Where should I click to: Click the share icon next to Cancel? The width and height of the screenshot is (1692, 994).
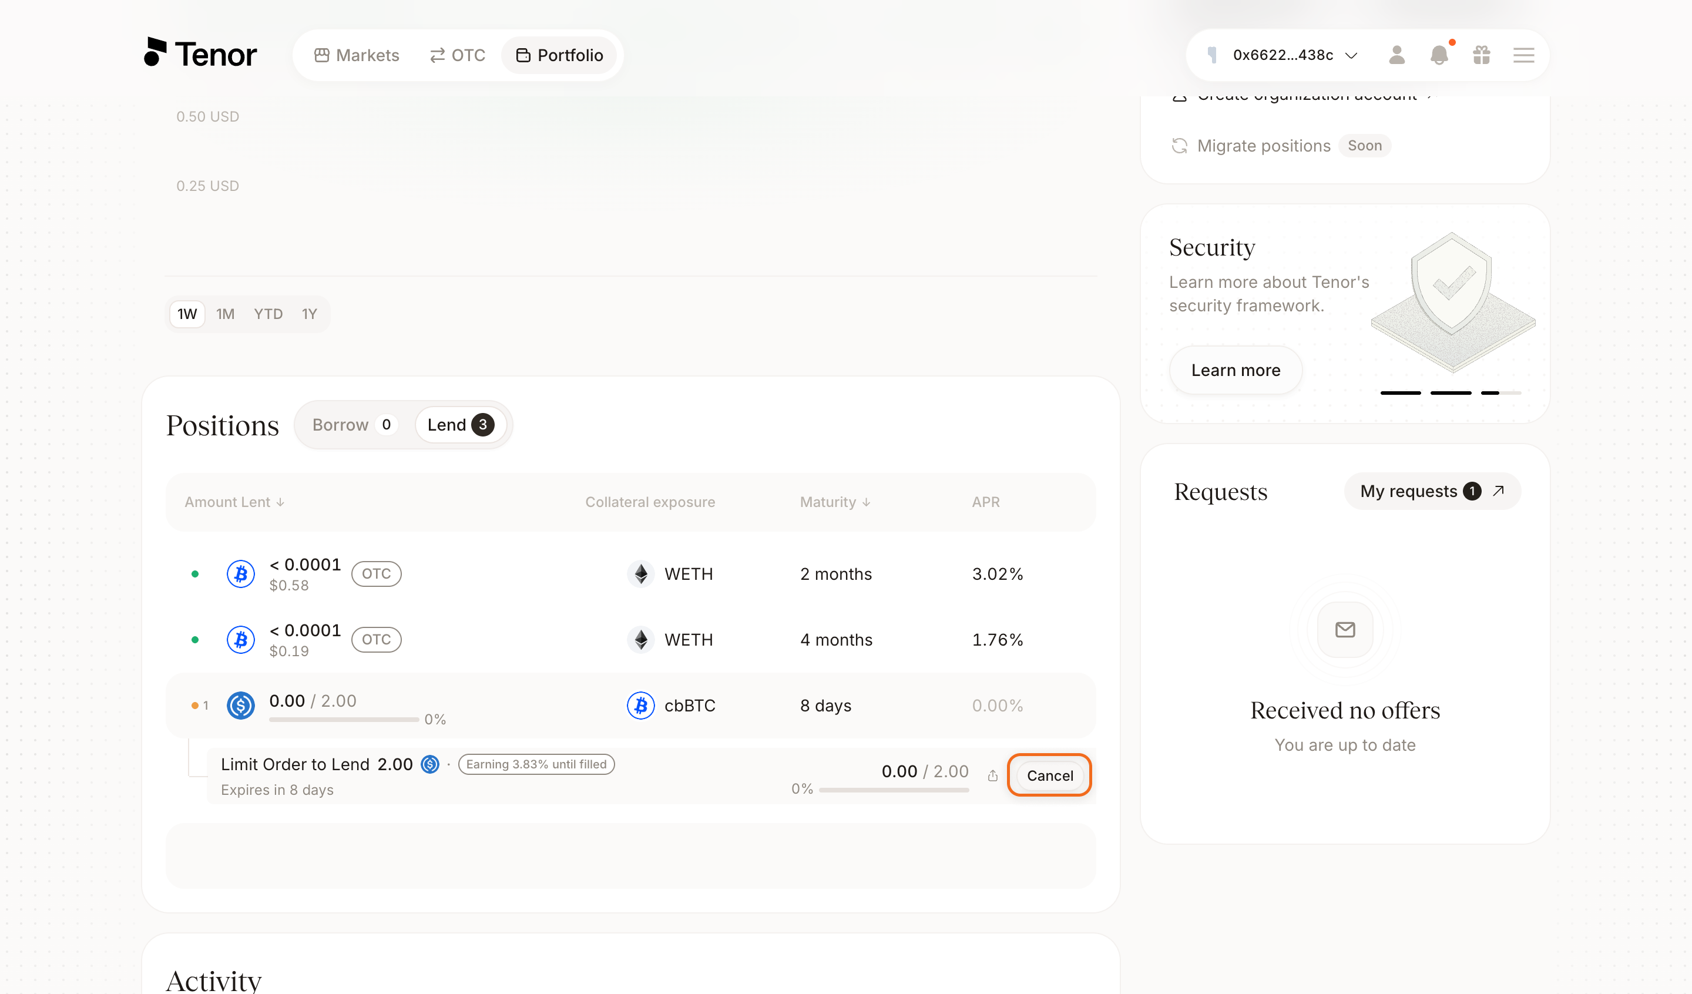coord(992,775)
